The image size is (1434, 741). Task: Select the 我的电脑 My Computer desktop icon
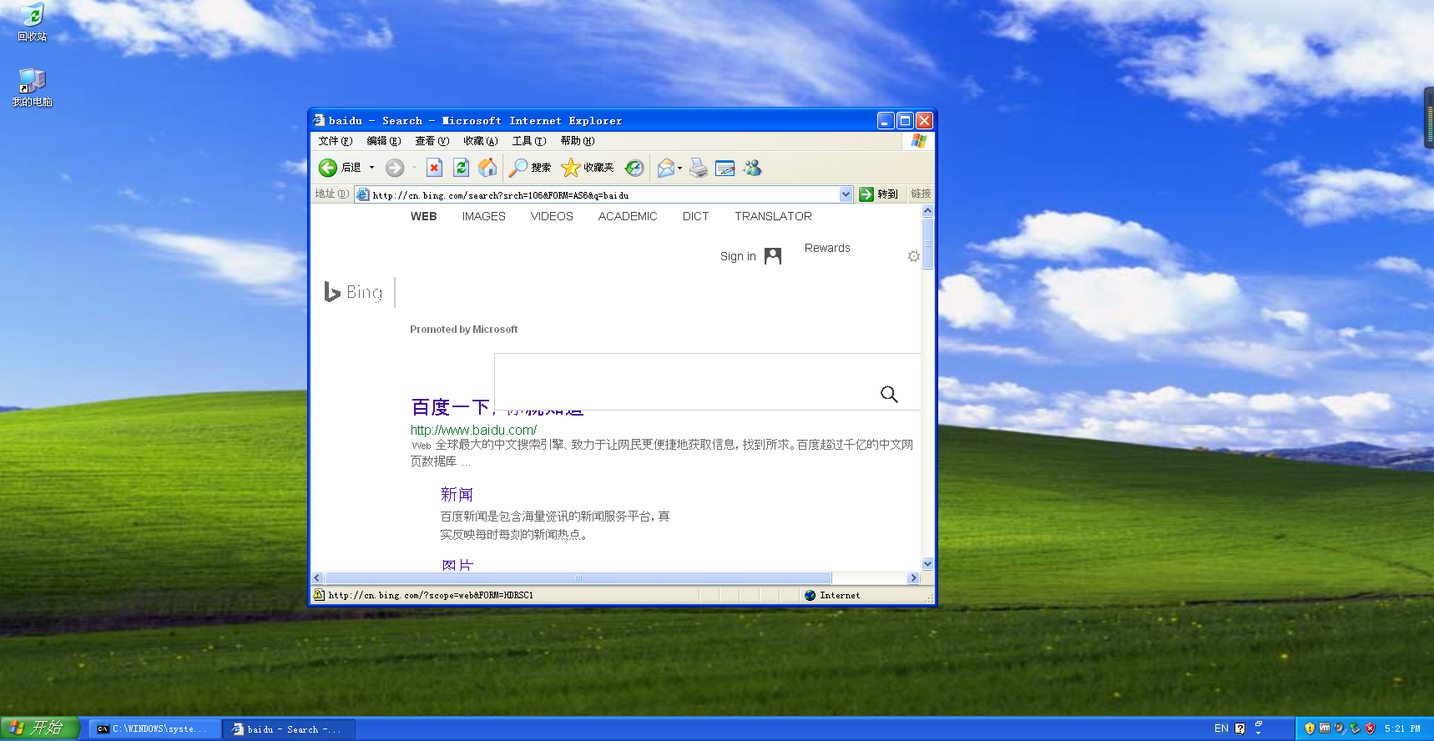click(x=33, y=88)
